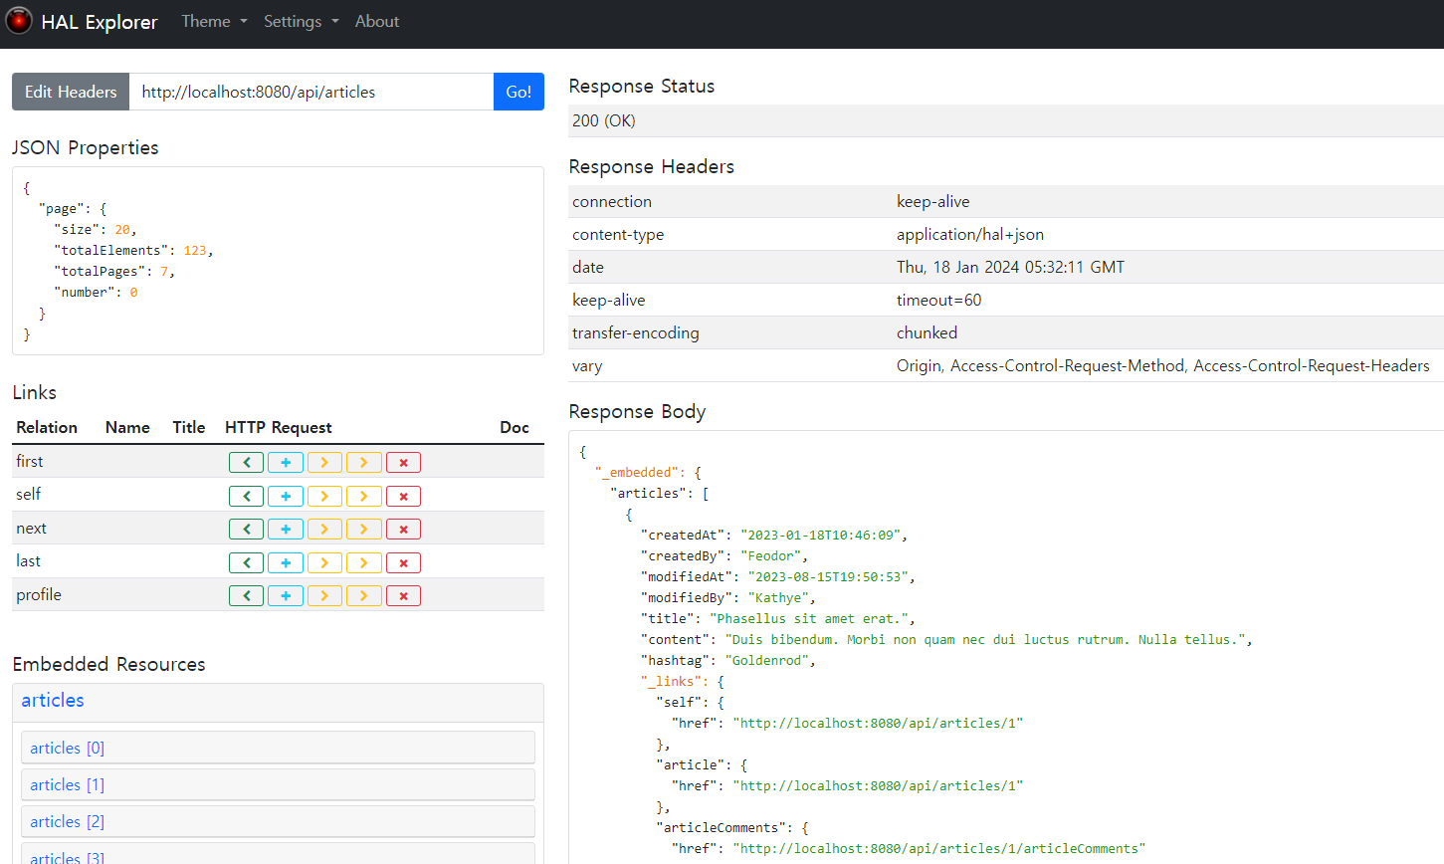Screen dimensions: 1444x864
Task: Click POST plus icon in 'next' row
Action: 286,529
